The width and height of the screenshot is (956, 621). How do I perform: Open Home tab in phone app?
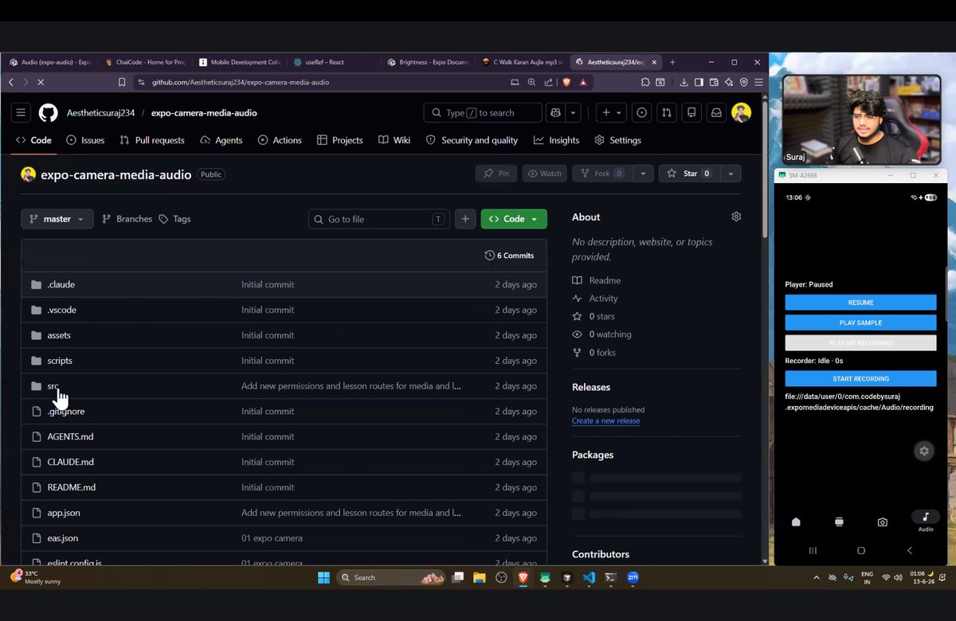point(796,522)
